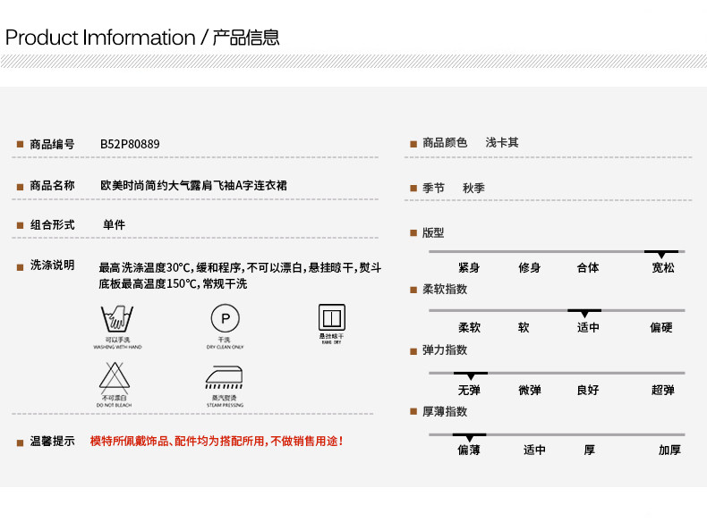Click the 软 softness label
This screenshot has height=522, width=707.
click(524, 327)
